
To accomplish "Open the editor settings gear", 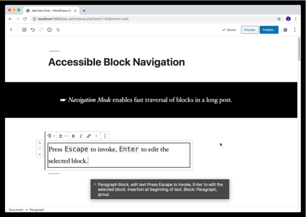I will pyautogui.click(x=285, y=30).
